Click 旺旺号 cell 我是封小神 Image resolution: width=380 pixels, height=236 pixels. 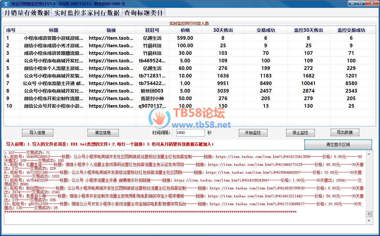152,98
